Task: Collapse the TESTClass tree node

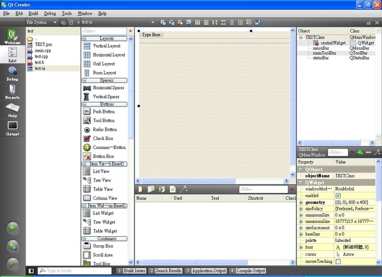Action: point(301,38)
